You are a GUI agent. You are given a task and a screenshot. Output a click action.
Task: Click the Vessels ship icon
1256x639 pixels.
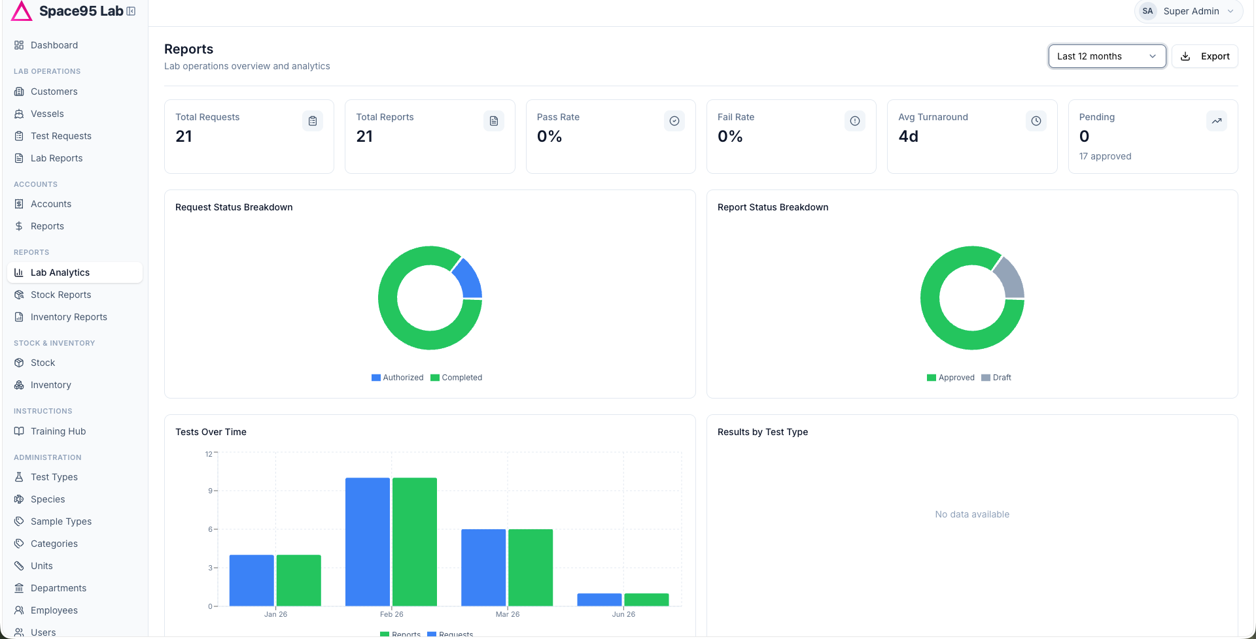pyautogui.click(x=19, y=114)
